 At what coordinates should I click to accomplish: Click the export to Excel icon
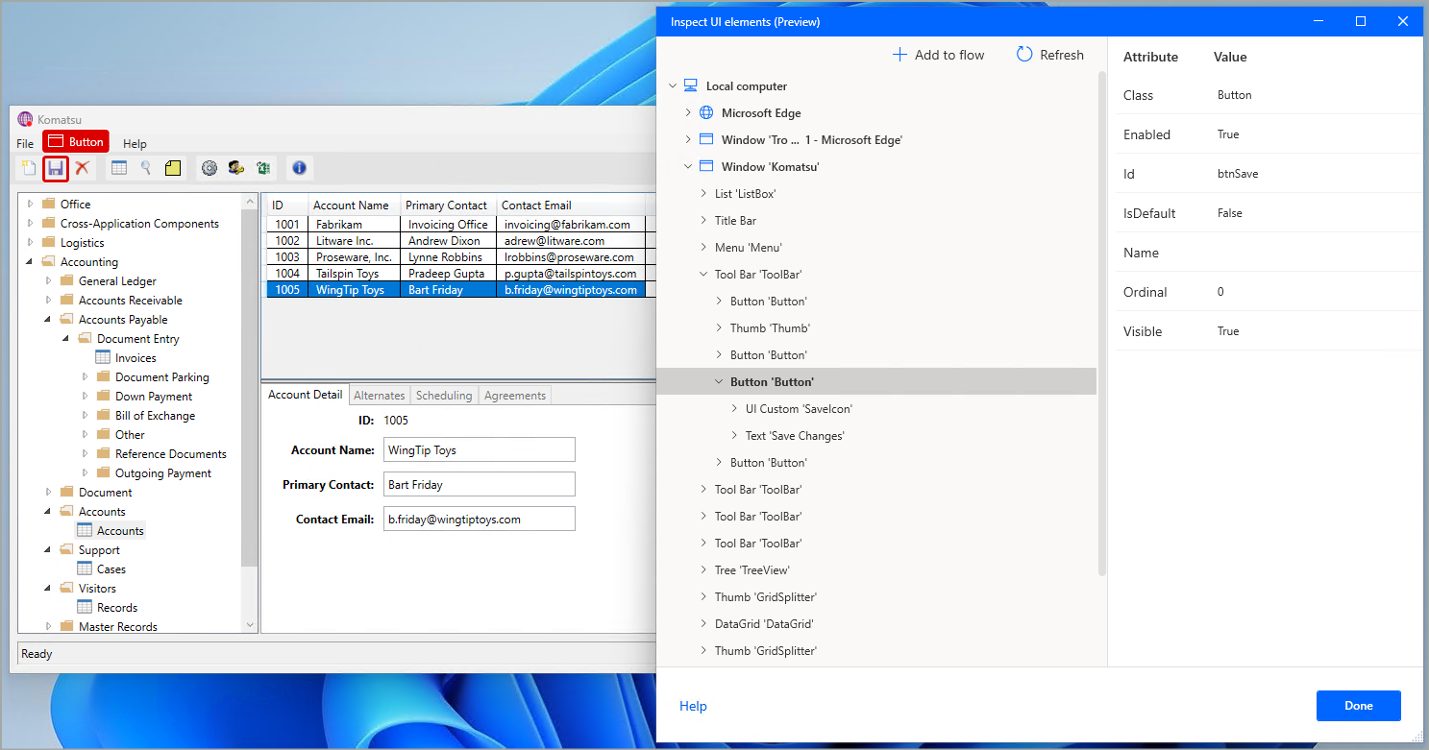tap(263, 168)
